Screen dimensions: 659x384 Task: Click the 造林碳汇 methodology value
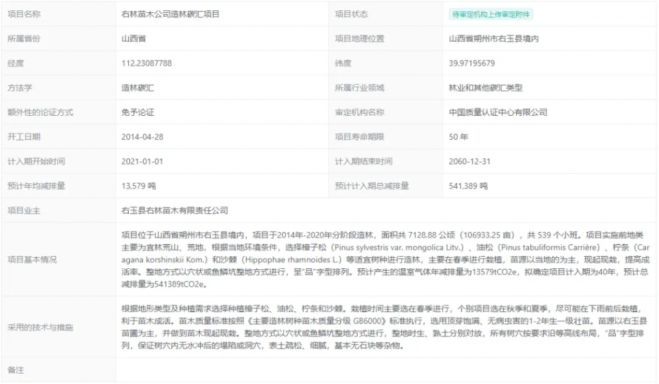[x=138, y=87]
